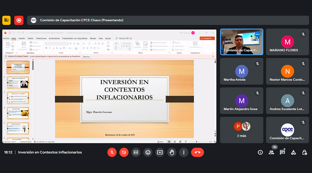
Task: Click the Restablecer slide reset icon
Action: pos(36,46)
